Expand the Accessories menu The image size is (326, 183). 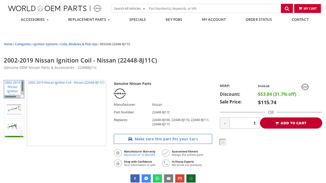click(35, 20)
